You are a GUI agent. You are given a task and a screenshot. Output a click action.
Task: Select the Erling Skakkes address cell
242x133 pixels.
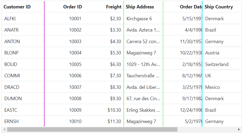143,110
